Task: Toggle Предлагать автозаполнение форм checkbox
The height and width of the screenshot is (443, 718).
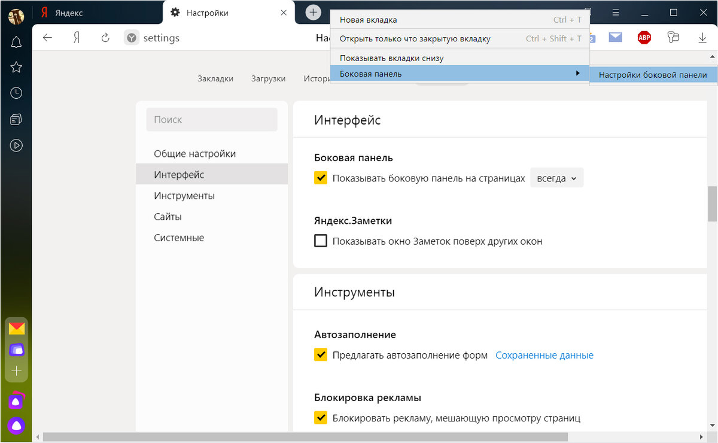Action: pyautogui.click(x=321, y=355)
